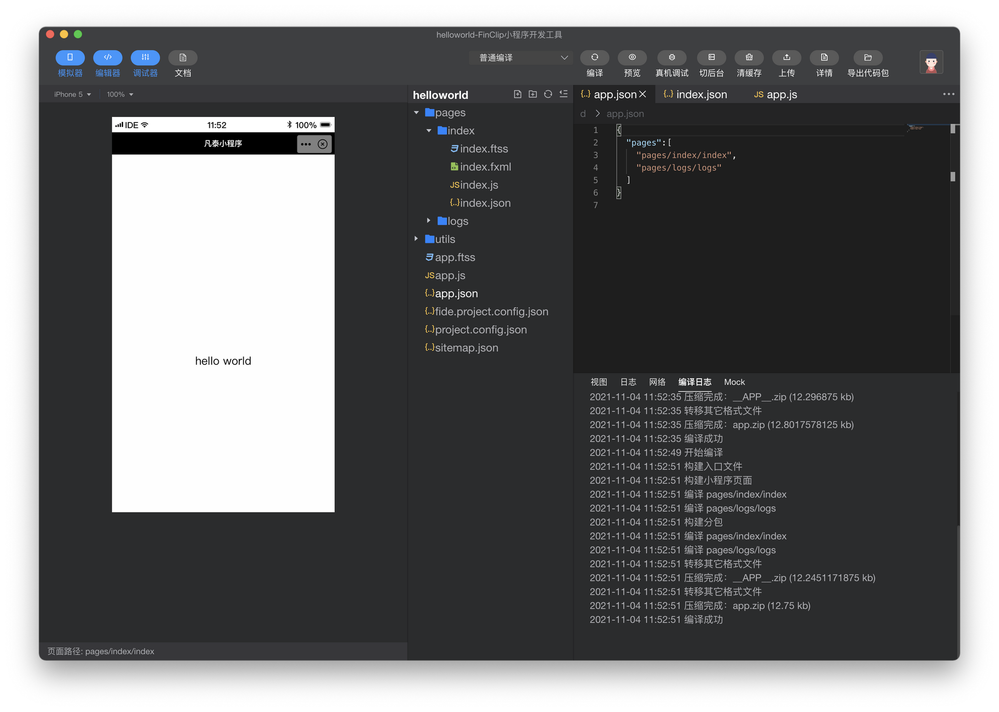Open editor more actions menu

pyautogui.click(x=948, y=94)
